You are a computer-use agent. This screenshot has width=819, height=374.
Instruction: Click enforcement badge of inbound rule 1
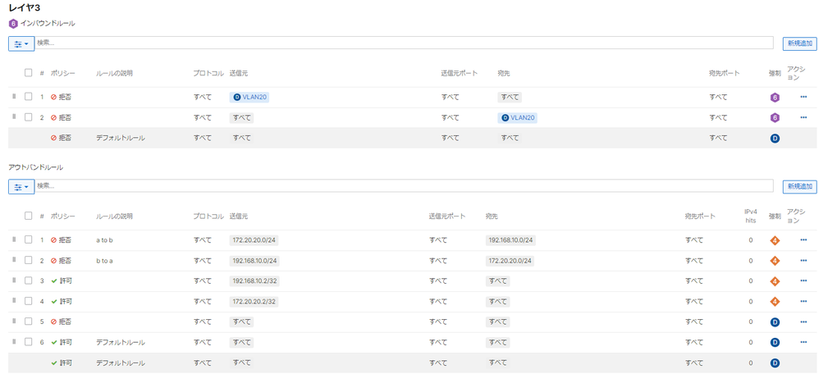point(774,98)
